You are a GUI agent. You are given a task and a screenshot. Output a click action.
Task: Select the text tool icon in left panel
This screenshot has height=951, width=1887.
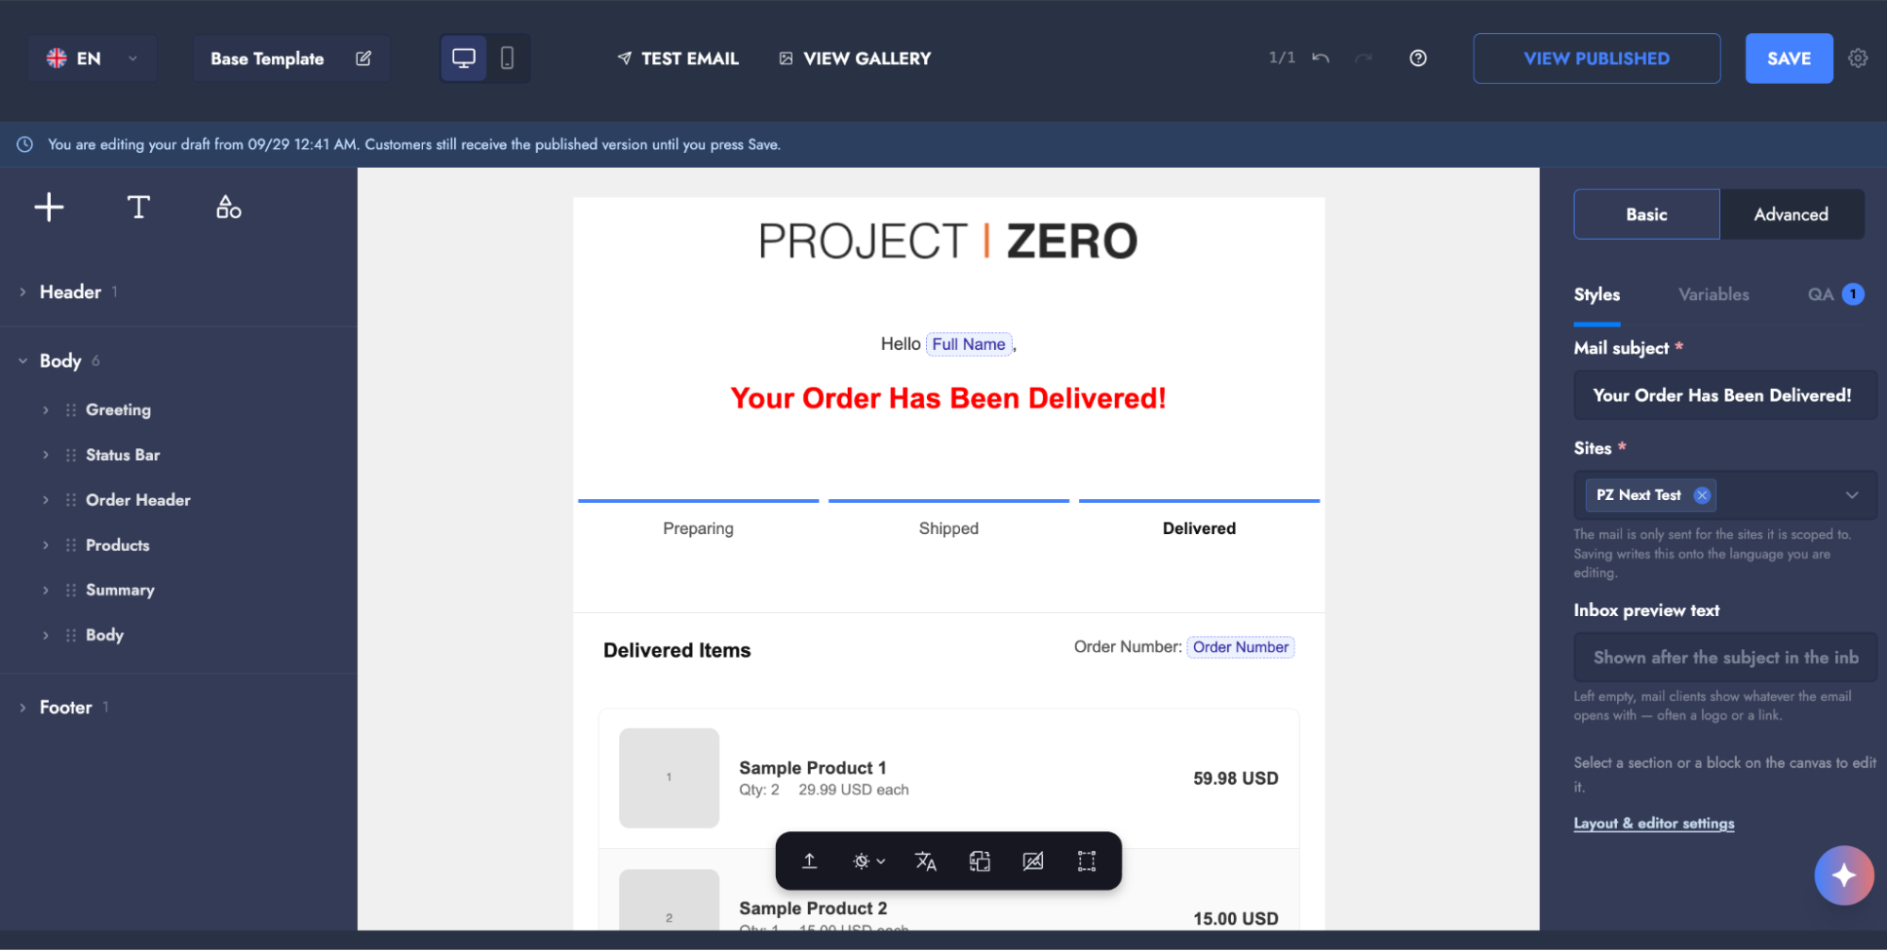[139, 207]
